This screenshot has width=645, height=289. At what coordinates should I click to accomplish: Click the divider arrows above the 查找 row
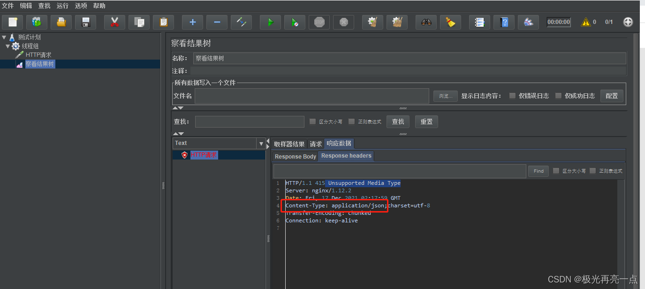point(178,108)
